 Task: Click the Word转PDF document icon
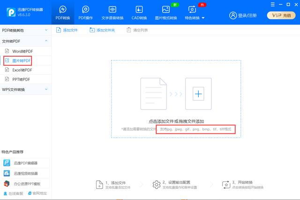click(7, 51)
